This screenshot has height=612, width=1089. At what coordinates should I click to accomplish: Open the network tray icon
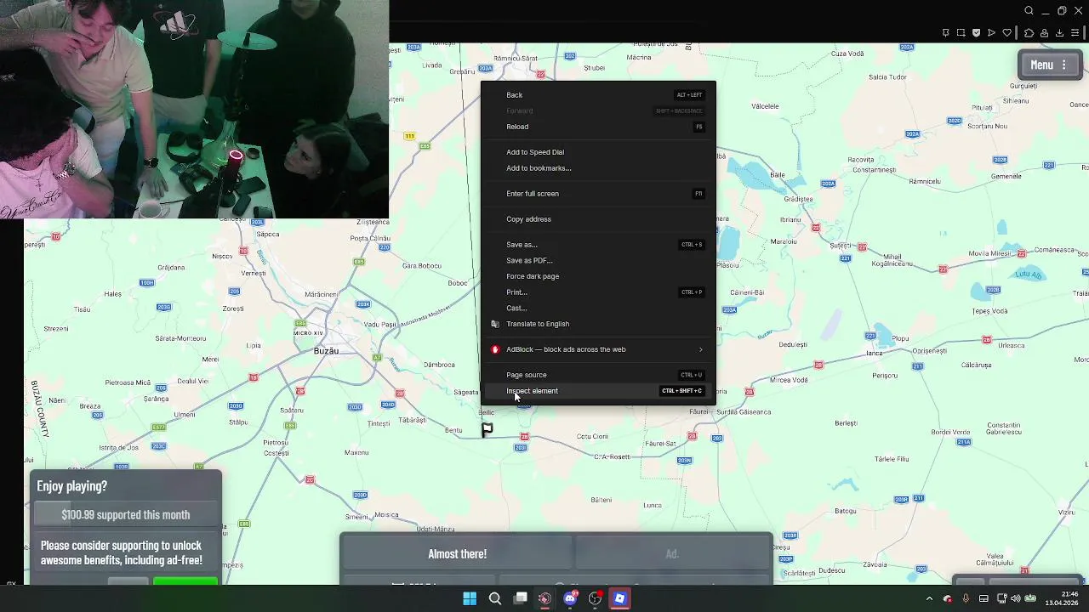coord(1001,599)
